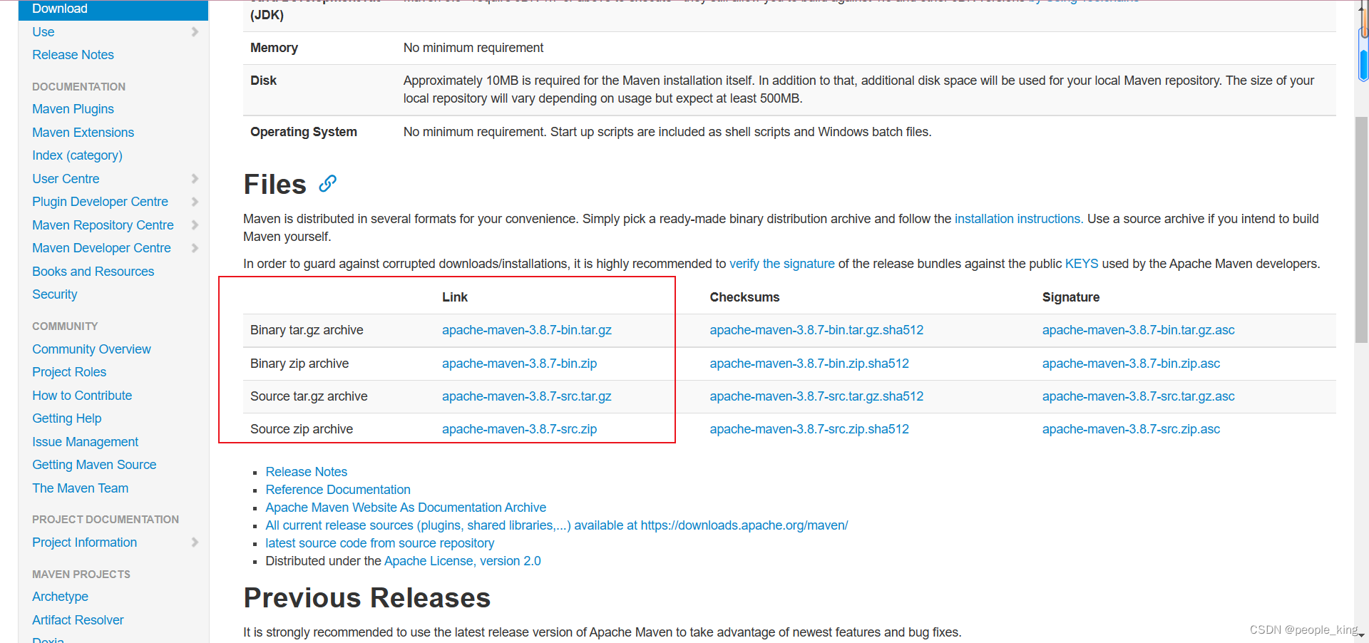Open Apache License, version 2.0 link
1369x643 pixels.
462,561
